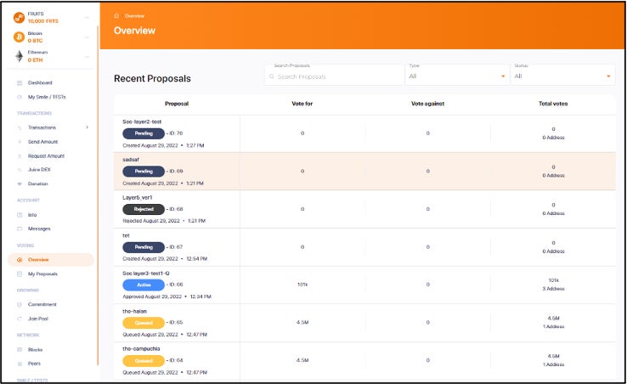Click the Overview target icon in sidebar
Viewport: 627px width, 384px height.
pos(20,260)
